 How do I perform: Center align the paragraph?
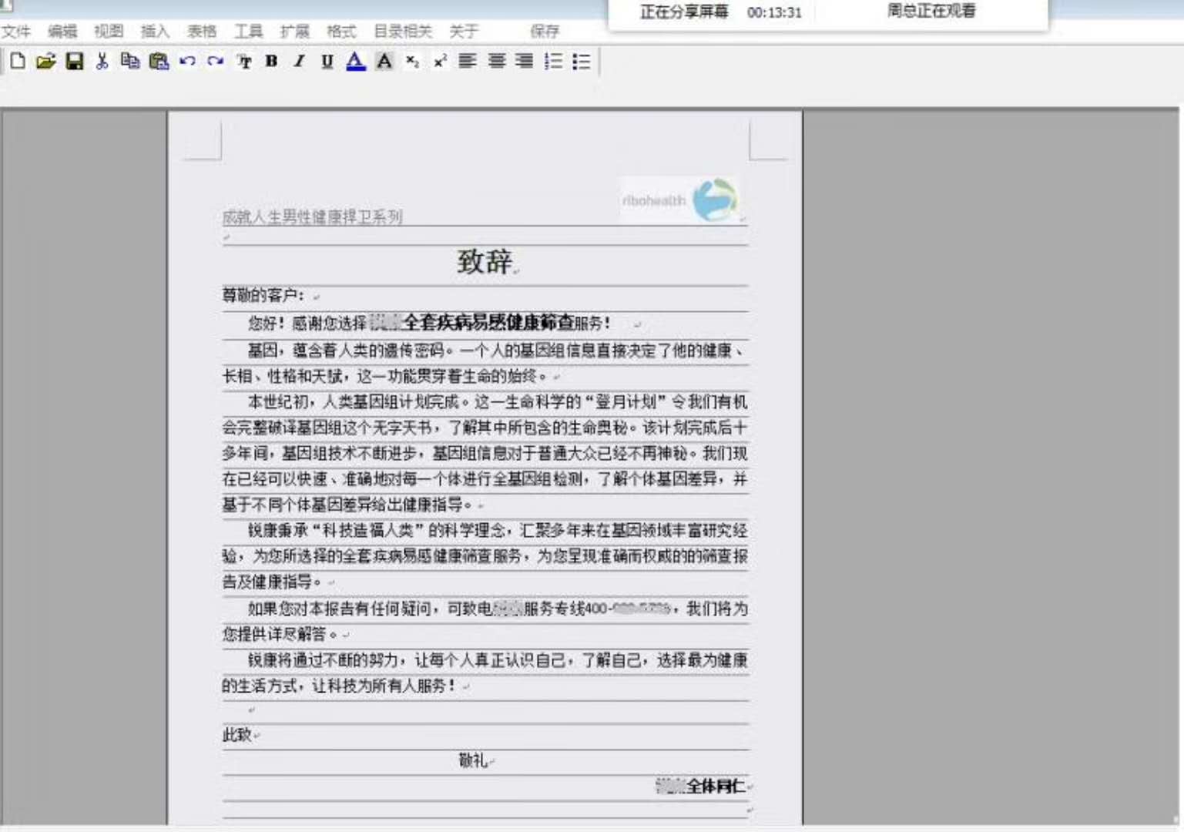coord(497,62)
